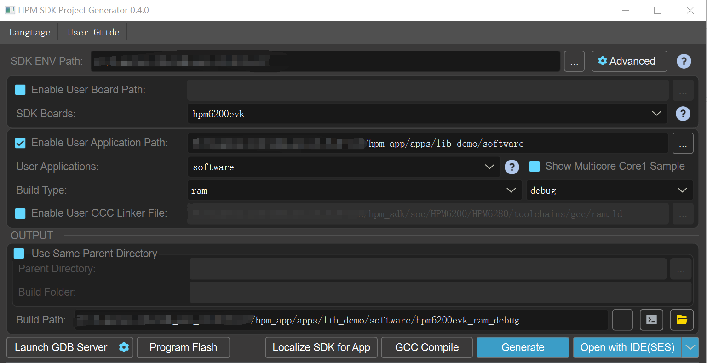
Task: Click the Generate button
Action: point(523,347)
